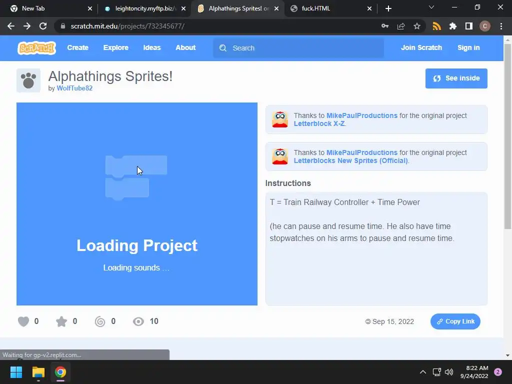The height and width of the screenshot is (384, 512).
Task: Click the Chrome icon in the taskbar
Action: [60, 372]
